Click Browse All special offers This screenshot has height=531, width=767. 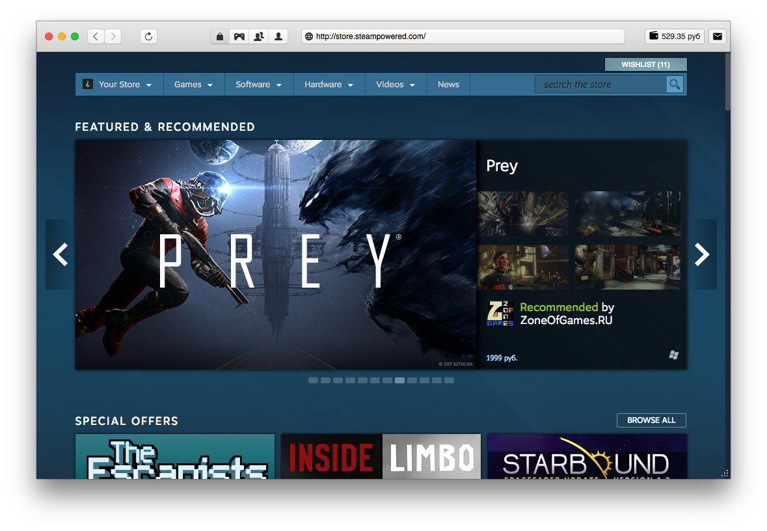tap(651, 420)
